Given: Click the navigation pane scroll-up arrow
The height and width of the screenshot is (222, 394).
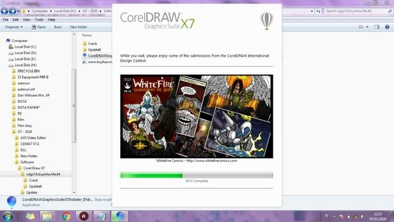Looking at the screenshot, I should 74,35.
